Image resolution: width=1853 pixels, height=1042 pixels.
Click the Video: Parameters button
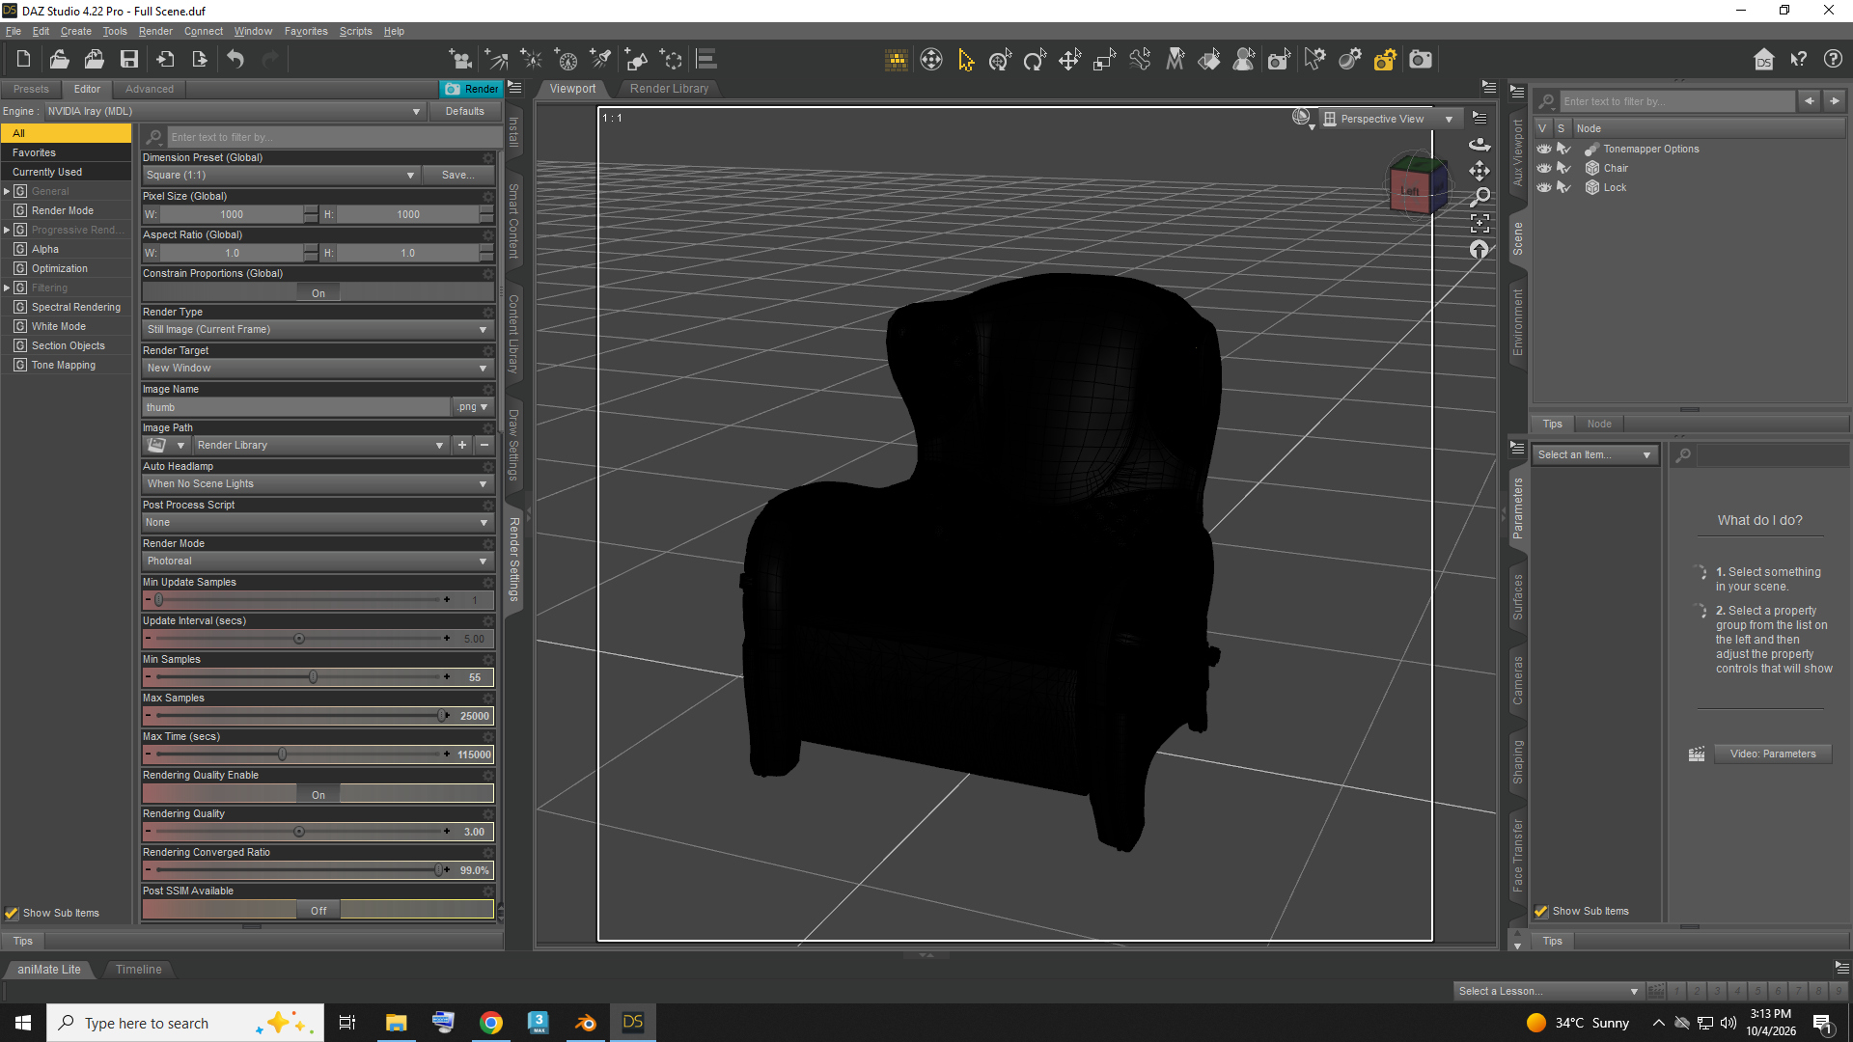pyautogui.click(x=1773, y=754)
